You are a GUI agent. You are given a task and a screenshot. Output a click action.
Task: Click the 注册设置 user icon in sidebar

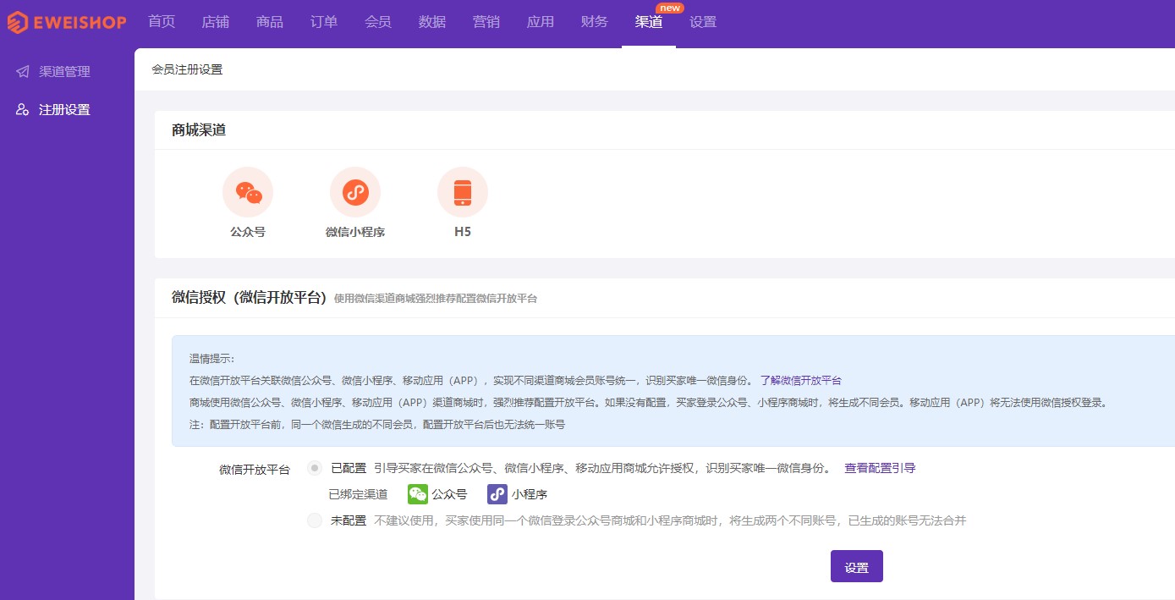[23, 109]
